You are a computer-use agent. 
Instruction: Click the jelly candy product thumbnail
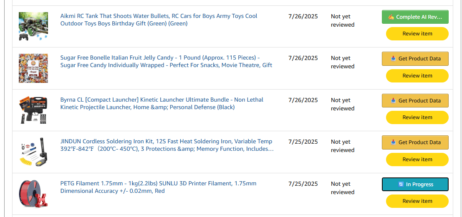[x=33, y=68]
